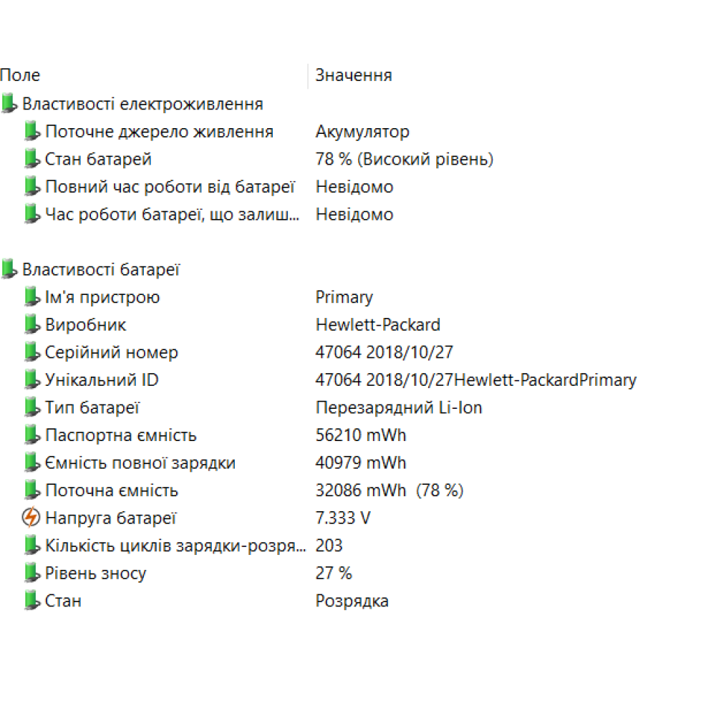Select the Поточне джерело живлення row

pos(159,132)
